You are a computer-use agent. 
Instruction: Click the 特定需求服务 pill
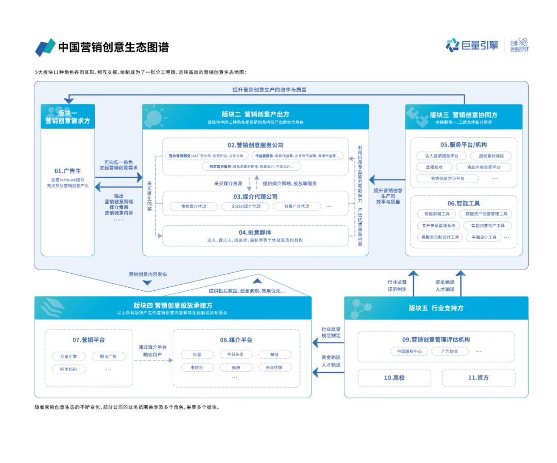(x=251, y=167)
